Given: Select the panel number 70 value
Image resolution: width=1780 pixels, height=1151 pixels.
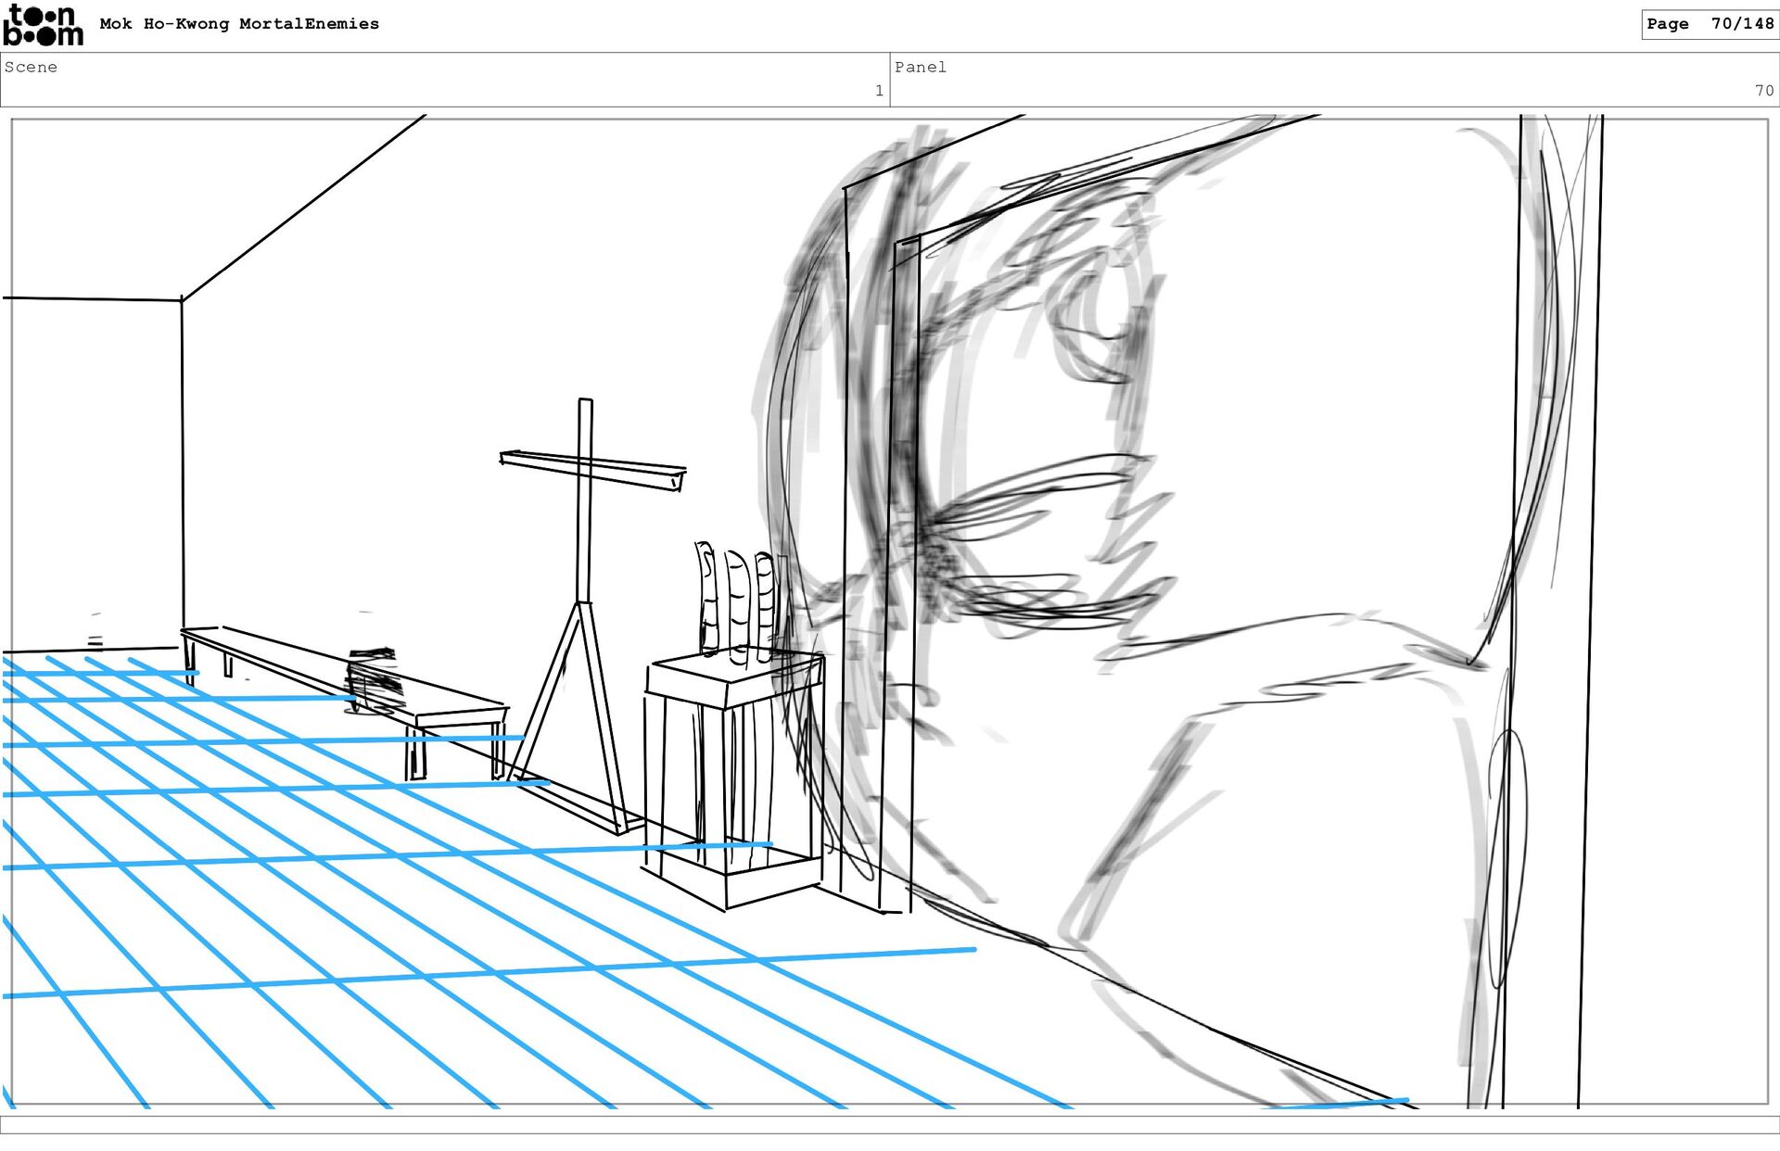Looking at the screenshot, I should (x=1763, y=91).
